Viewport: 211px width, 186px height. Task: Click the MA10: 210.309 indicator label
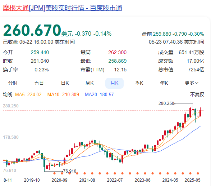(63, 94)
